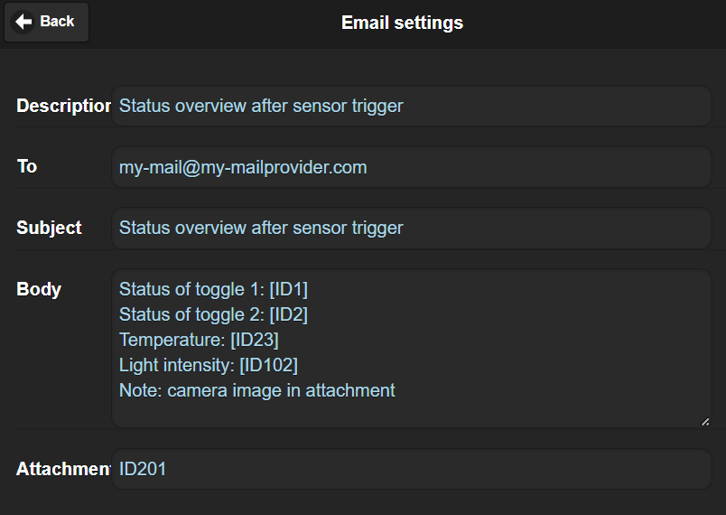Go back using the Back button label
This screenshot has height=515, width=726.
[x=57, y=22]
